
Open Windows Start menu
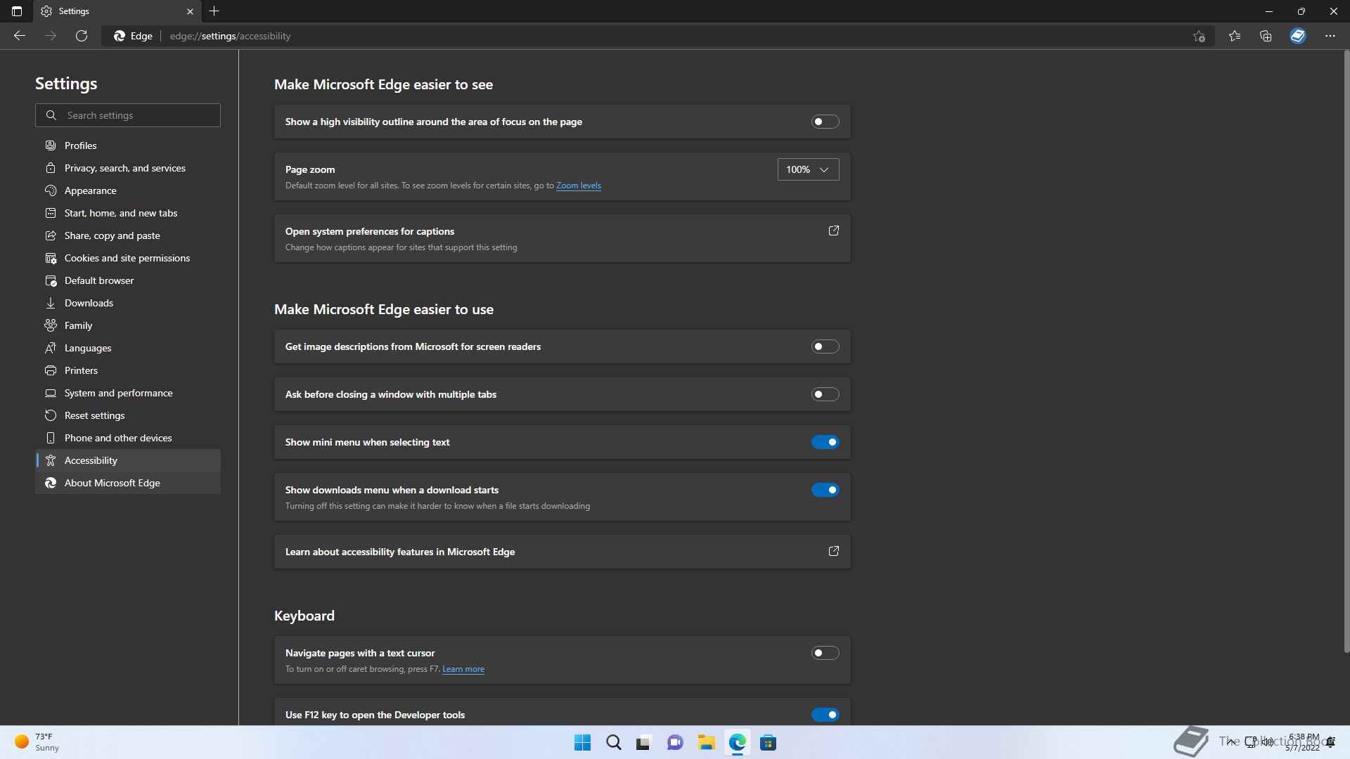582,743
